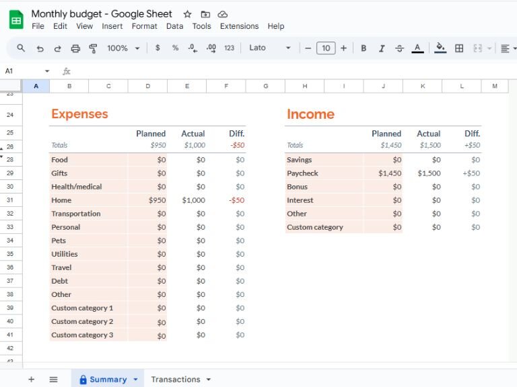This screenshot has height=387, width=517.
Task: Open the merge cells dropdown arrow
Action: tap(489, 48)
